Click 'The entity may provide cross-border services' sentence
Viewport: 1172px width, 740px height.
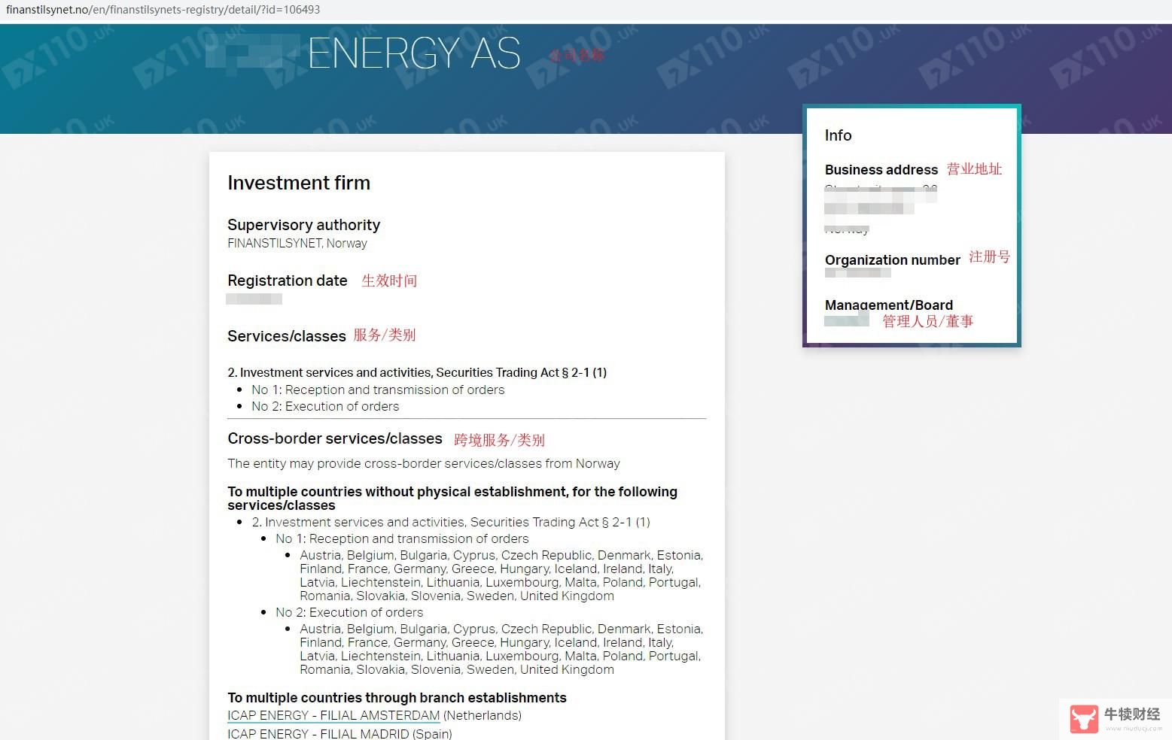click(x=424, y=463)
